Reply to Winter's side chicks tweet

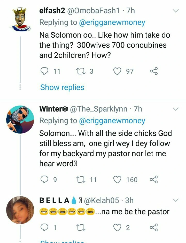pyautogui.click(x=45, y=179)
